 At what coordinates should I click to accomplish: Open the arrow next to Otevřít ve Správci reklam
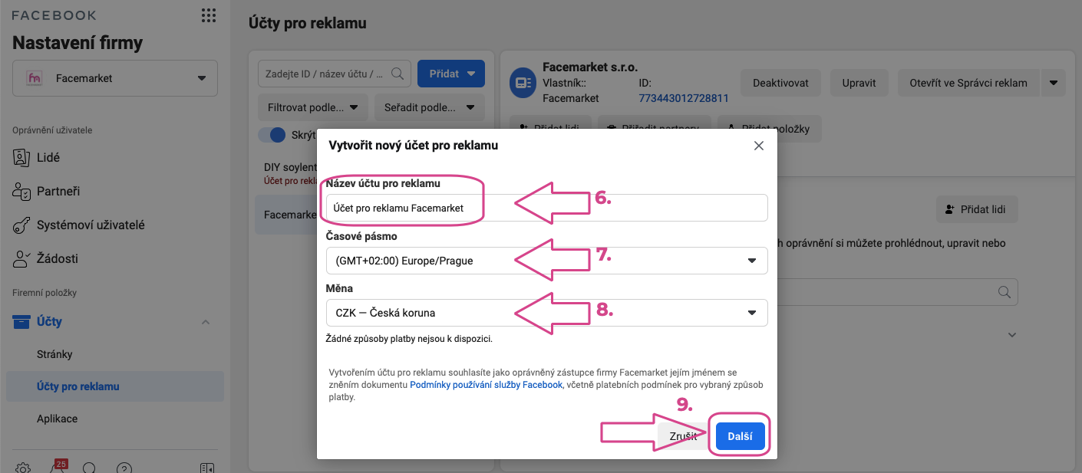coord(1054,83)
